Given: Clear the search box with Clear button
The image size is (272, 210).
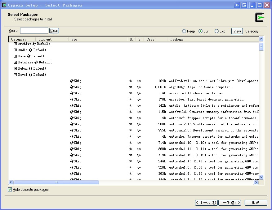Looking at the screenshot, I should coord(54,31).
